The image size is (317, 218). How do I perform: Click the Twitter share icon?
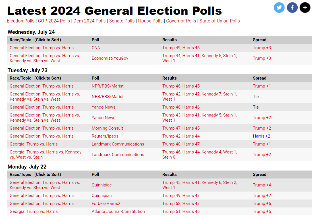[x=279, y=8]
